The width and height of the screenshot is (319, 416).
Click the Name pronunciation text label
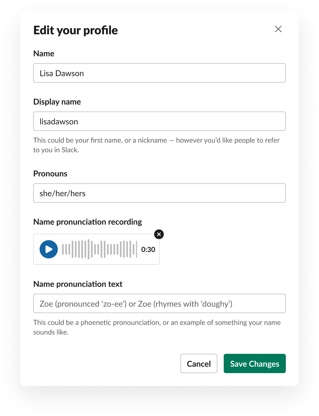78,284
